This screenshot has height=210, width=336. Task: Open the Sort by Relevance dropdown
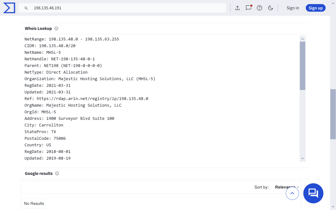click(287, 187)
